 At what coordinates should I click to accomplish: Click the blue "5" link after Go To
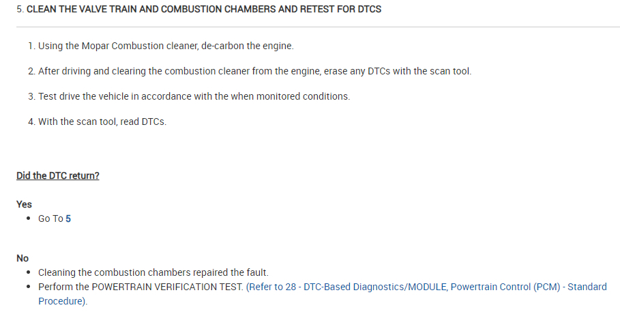(x=68, y=218)
